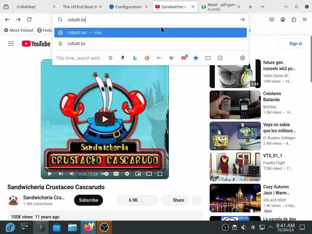Select the cobalt.to/ Visit suggestion
The height and width of the screenshot is (234, 312).
[x=151, y=33]
